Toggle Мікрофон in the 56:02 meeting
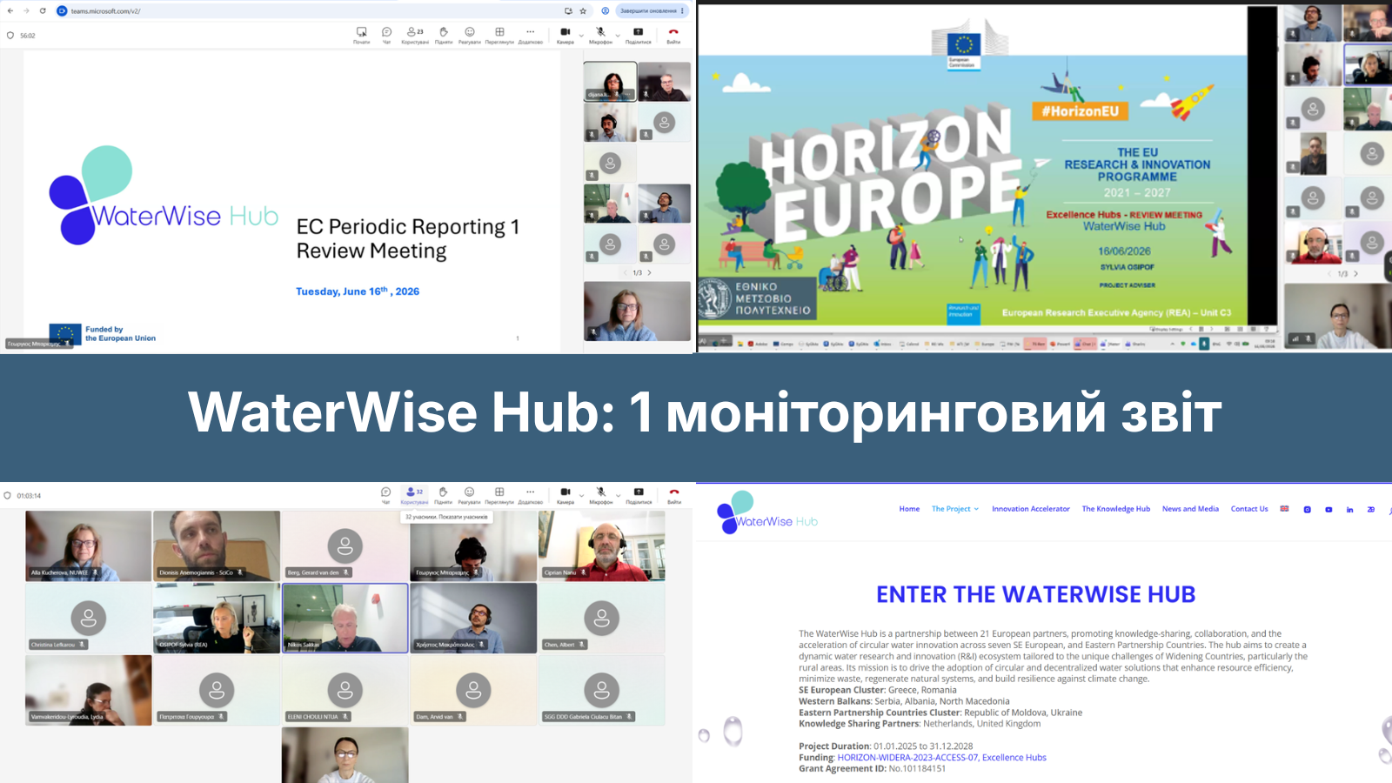Screen dimensions: 1392x783 pyautogui.click(x=600, y=35)
